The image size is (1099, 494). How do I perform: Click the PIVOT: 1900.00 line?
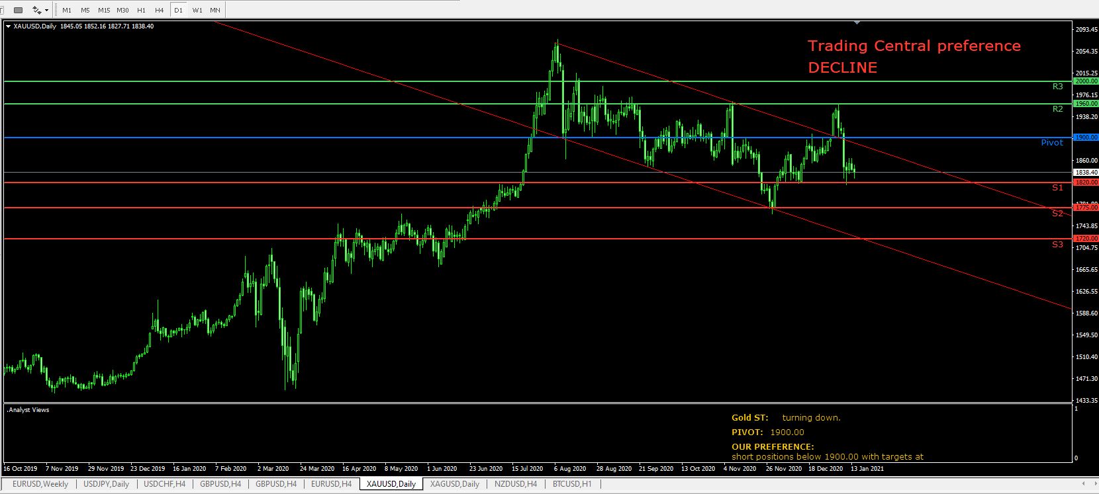[768, 432]
